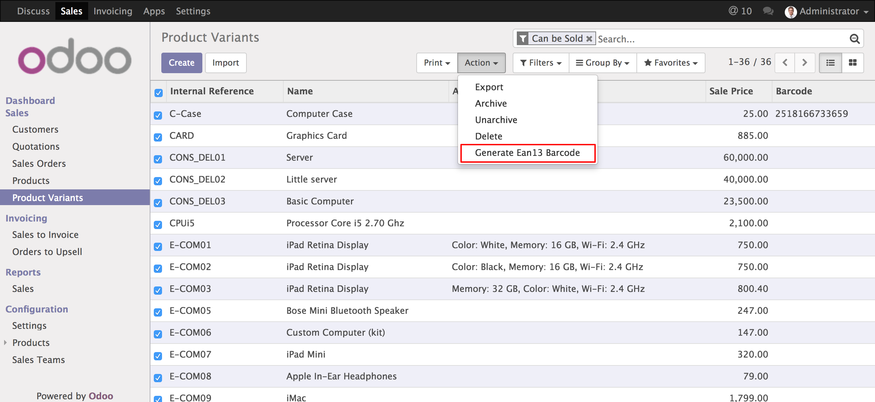Choose Generate Ean13 Barcode action
Image resolution: width=875 pixels, height=402 pixels.
click(527, 153)
